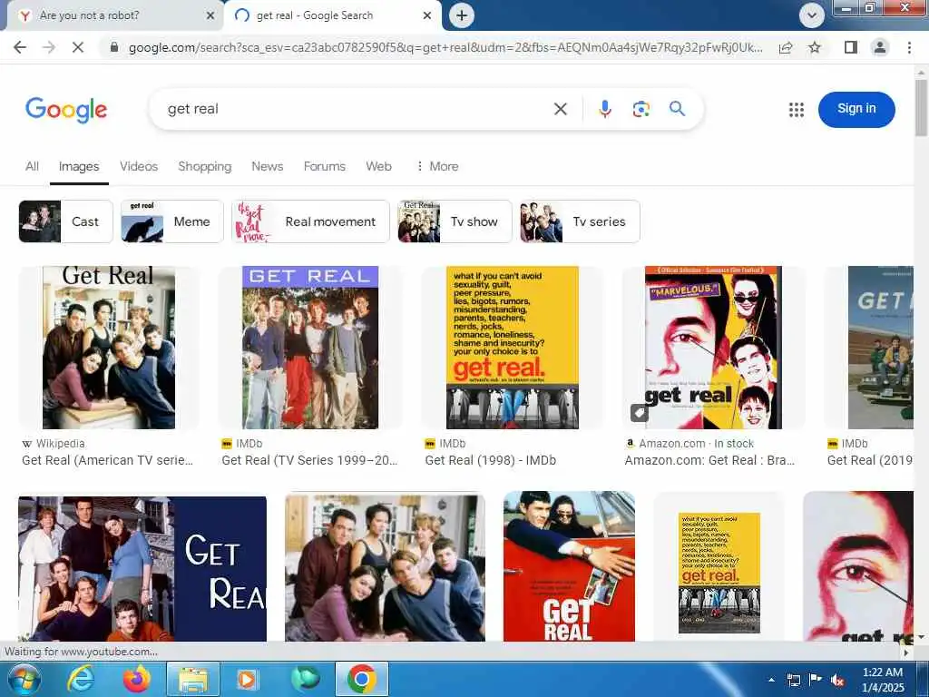
Task: Open the Chrome three-dot menu
Action: (909, 47)
